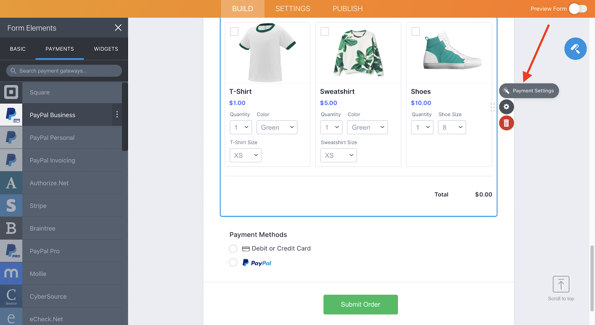The width and height of the screenshot is (595, 325).
Task: Click the gear properties icon
Action: pos(506,107)
